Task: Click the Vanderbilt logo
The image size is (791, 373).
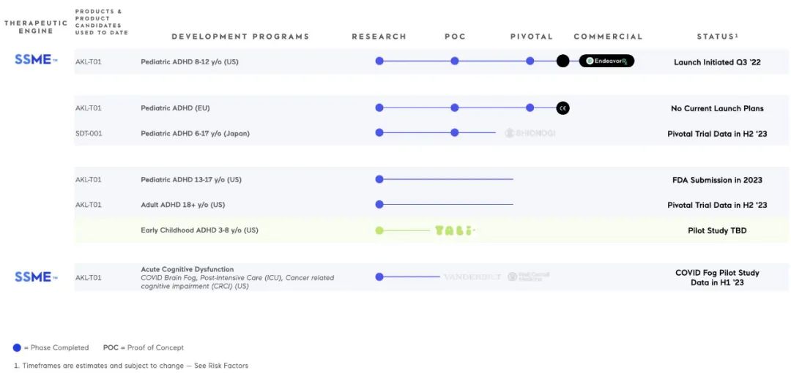Action: point(472,277)
